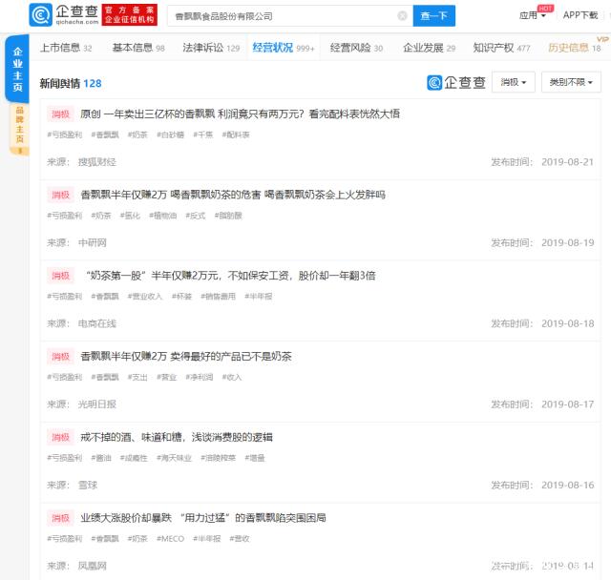Click the #销售费用 tag
Viewport: 611px width, 580px height.
coord(219,297)
